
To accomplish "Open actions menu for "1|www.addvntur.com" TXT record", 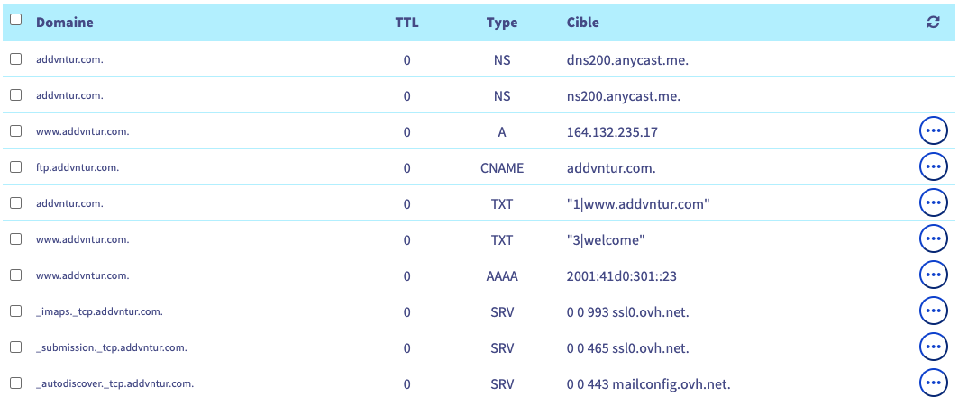I will tap(933, 203).
